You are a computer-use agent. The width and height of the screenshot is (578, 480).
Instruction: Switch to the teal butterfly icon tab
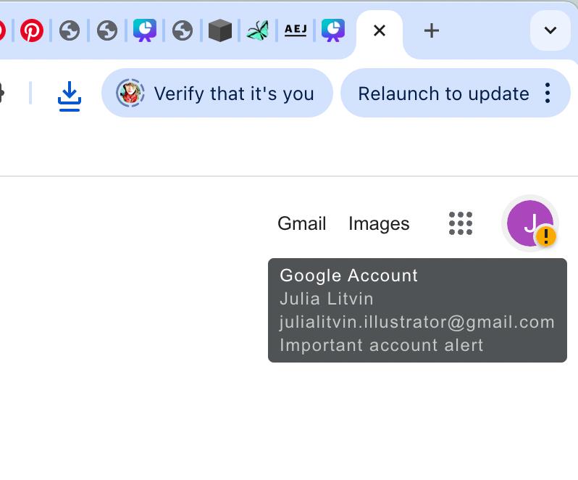(257, 30)
